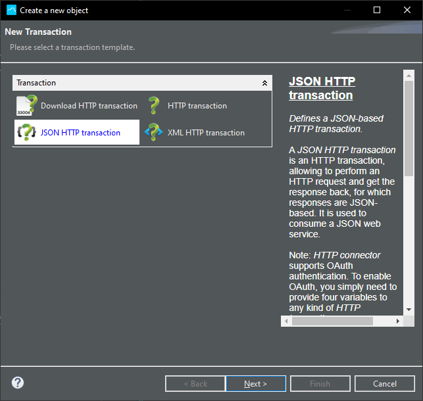This screenshot has height=401, width=423.
Task: Click the horizontal scrollbar thumb in the description
Action: (333, 321)
